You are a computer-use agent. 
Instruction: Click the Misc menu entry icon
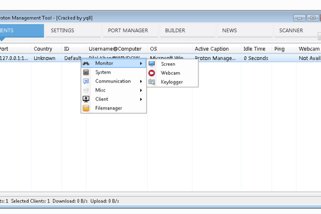click(86, 90)
